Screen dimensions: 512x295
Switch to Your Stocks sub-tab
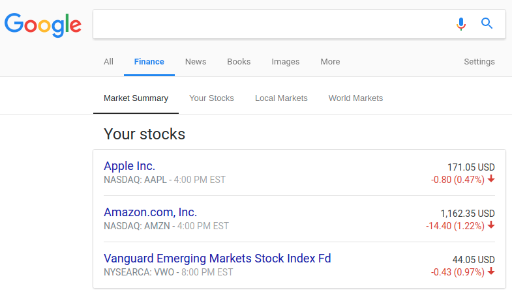(211, 98)
